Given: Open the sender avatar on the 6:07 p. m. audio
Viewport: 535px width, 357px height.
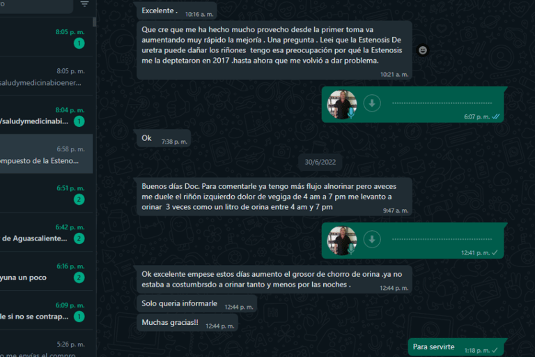Looking at the screenshot, I should pos(342,105).
